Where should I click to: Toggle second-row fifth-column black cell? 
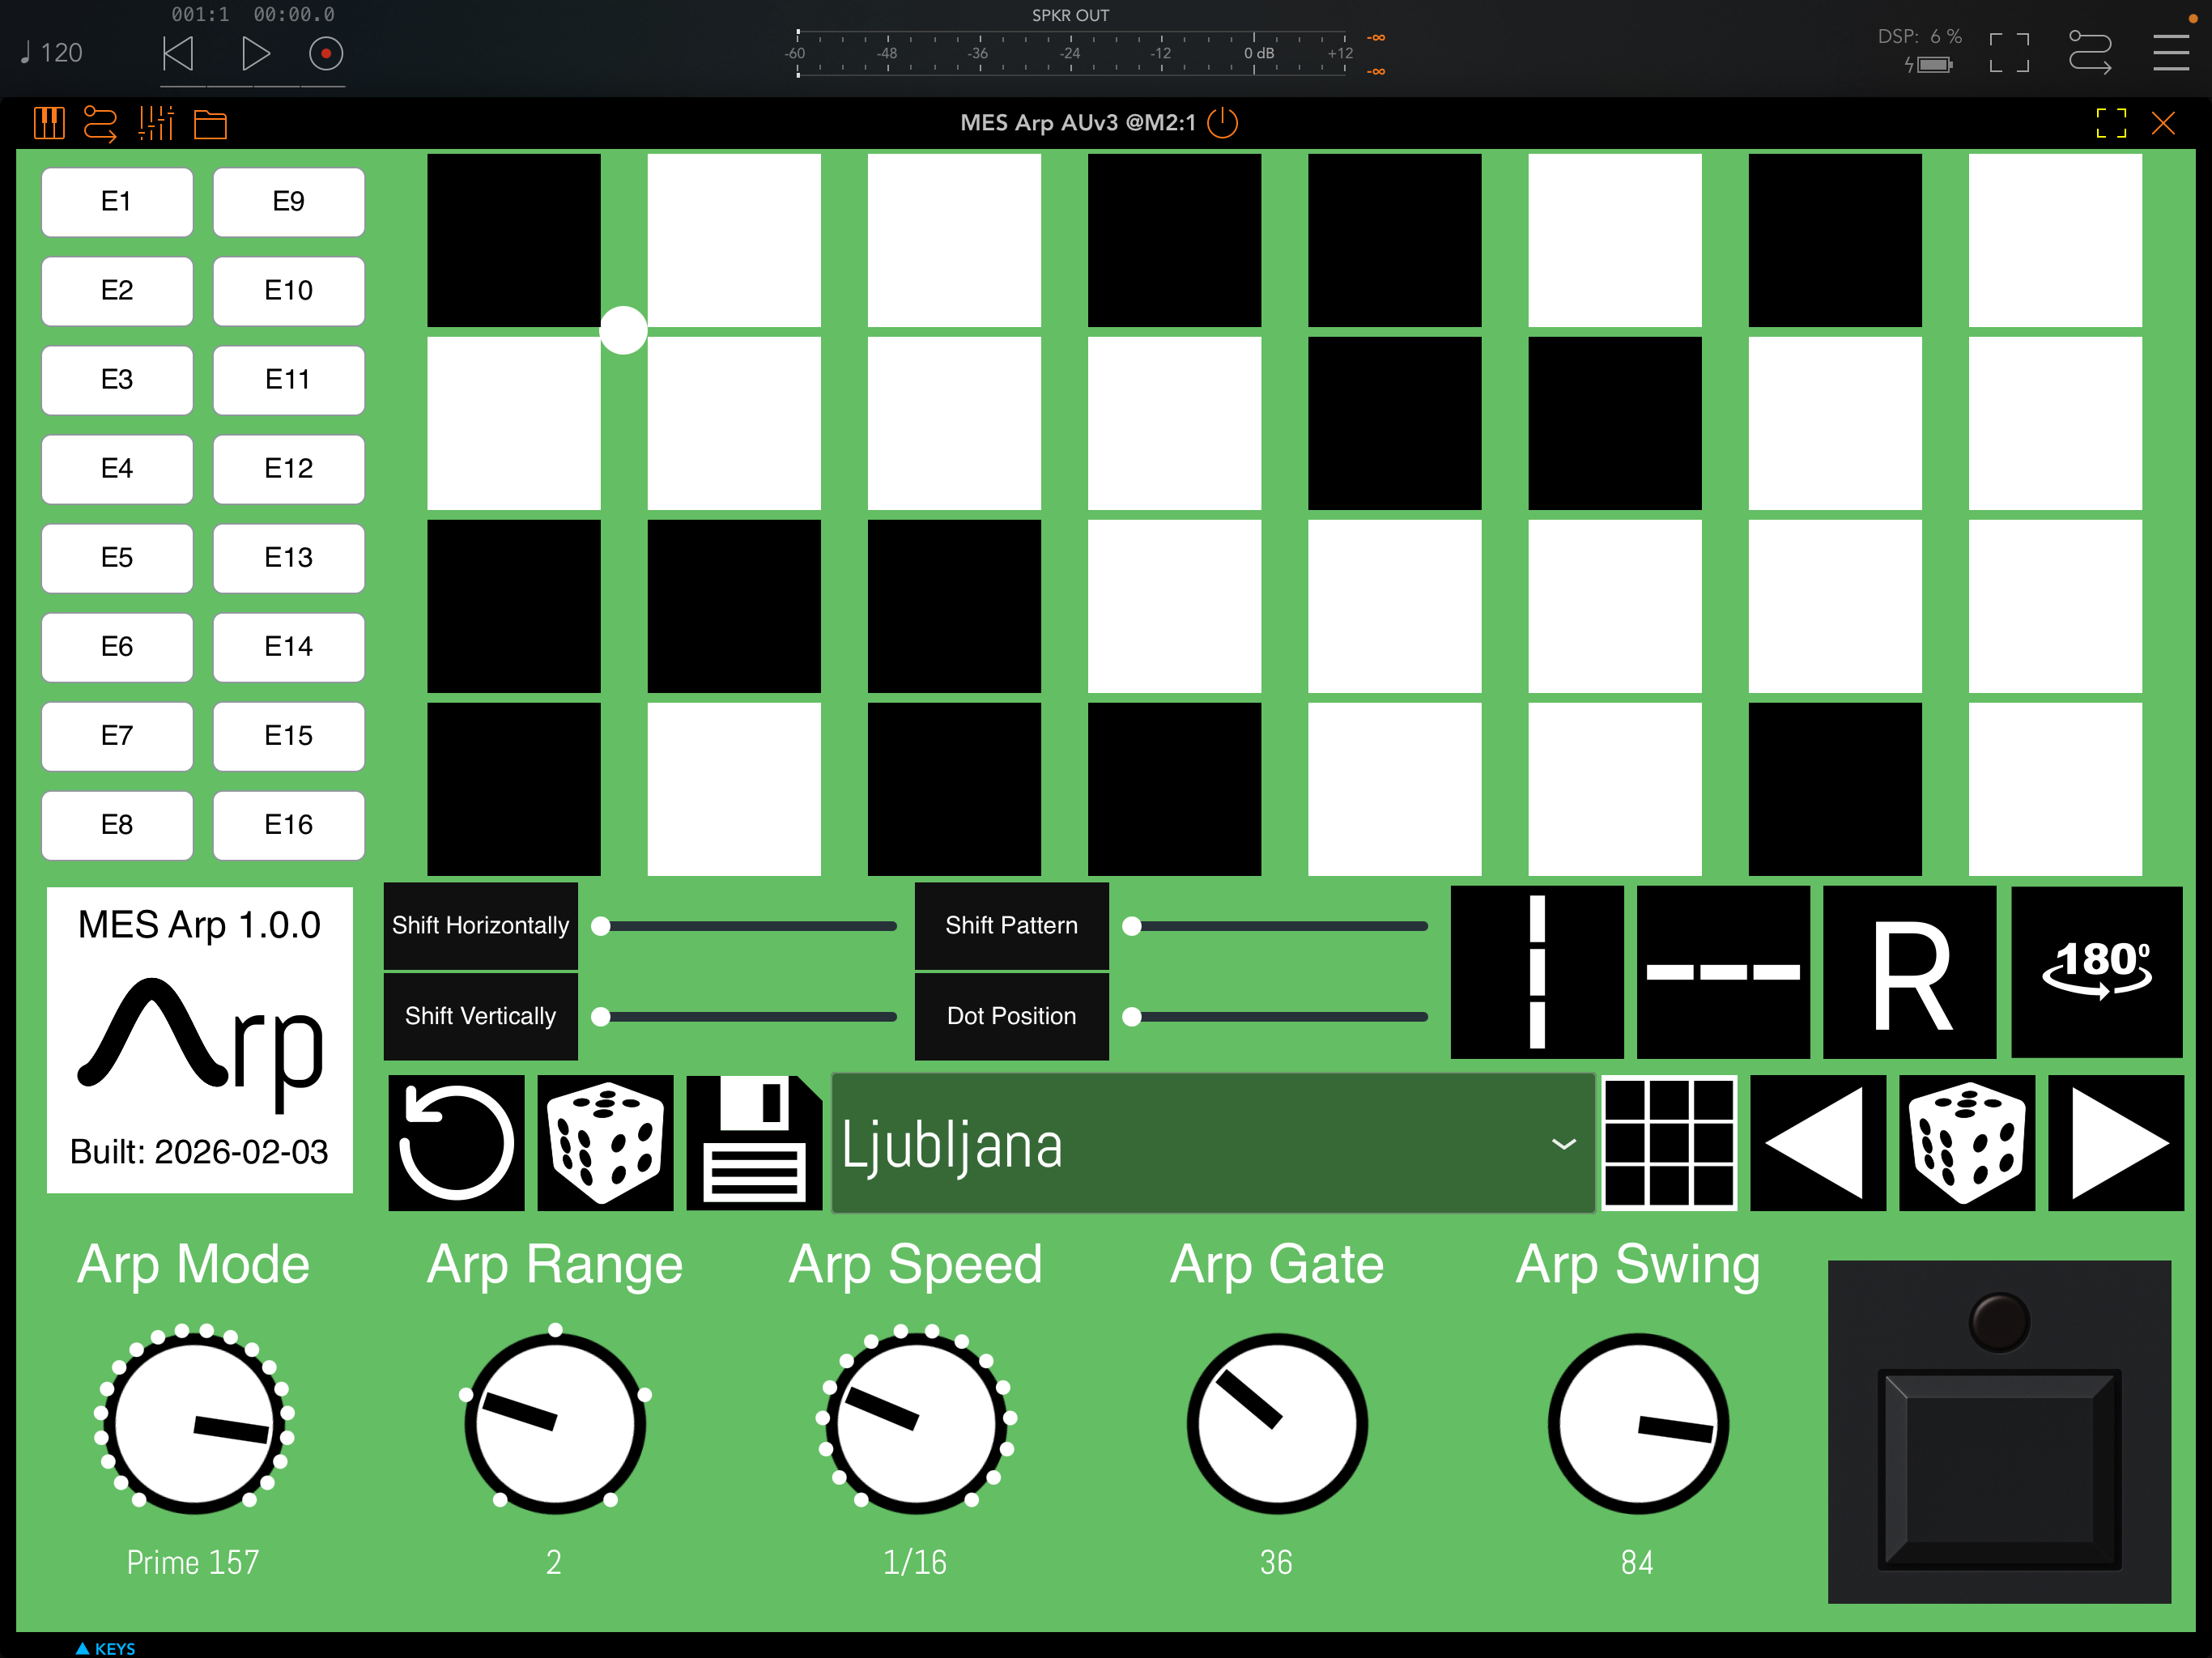point(1395,423)
